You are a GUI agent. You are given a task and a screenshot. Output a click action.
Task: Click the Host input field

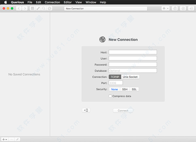click(x=133, y=52)
